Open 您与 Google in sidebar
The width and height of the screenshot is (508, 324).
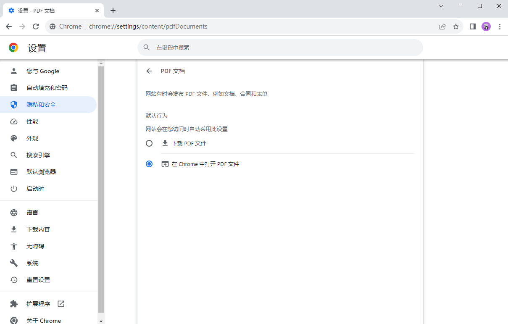click(48, 71)
